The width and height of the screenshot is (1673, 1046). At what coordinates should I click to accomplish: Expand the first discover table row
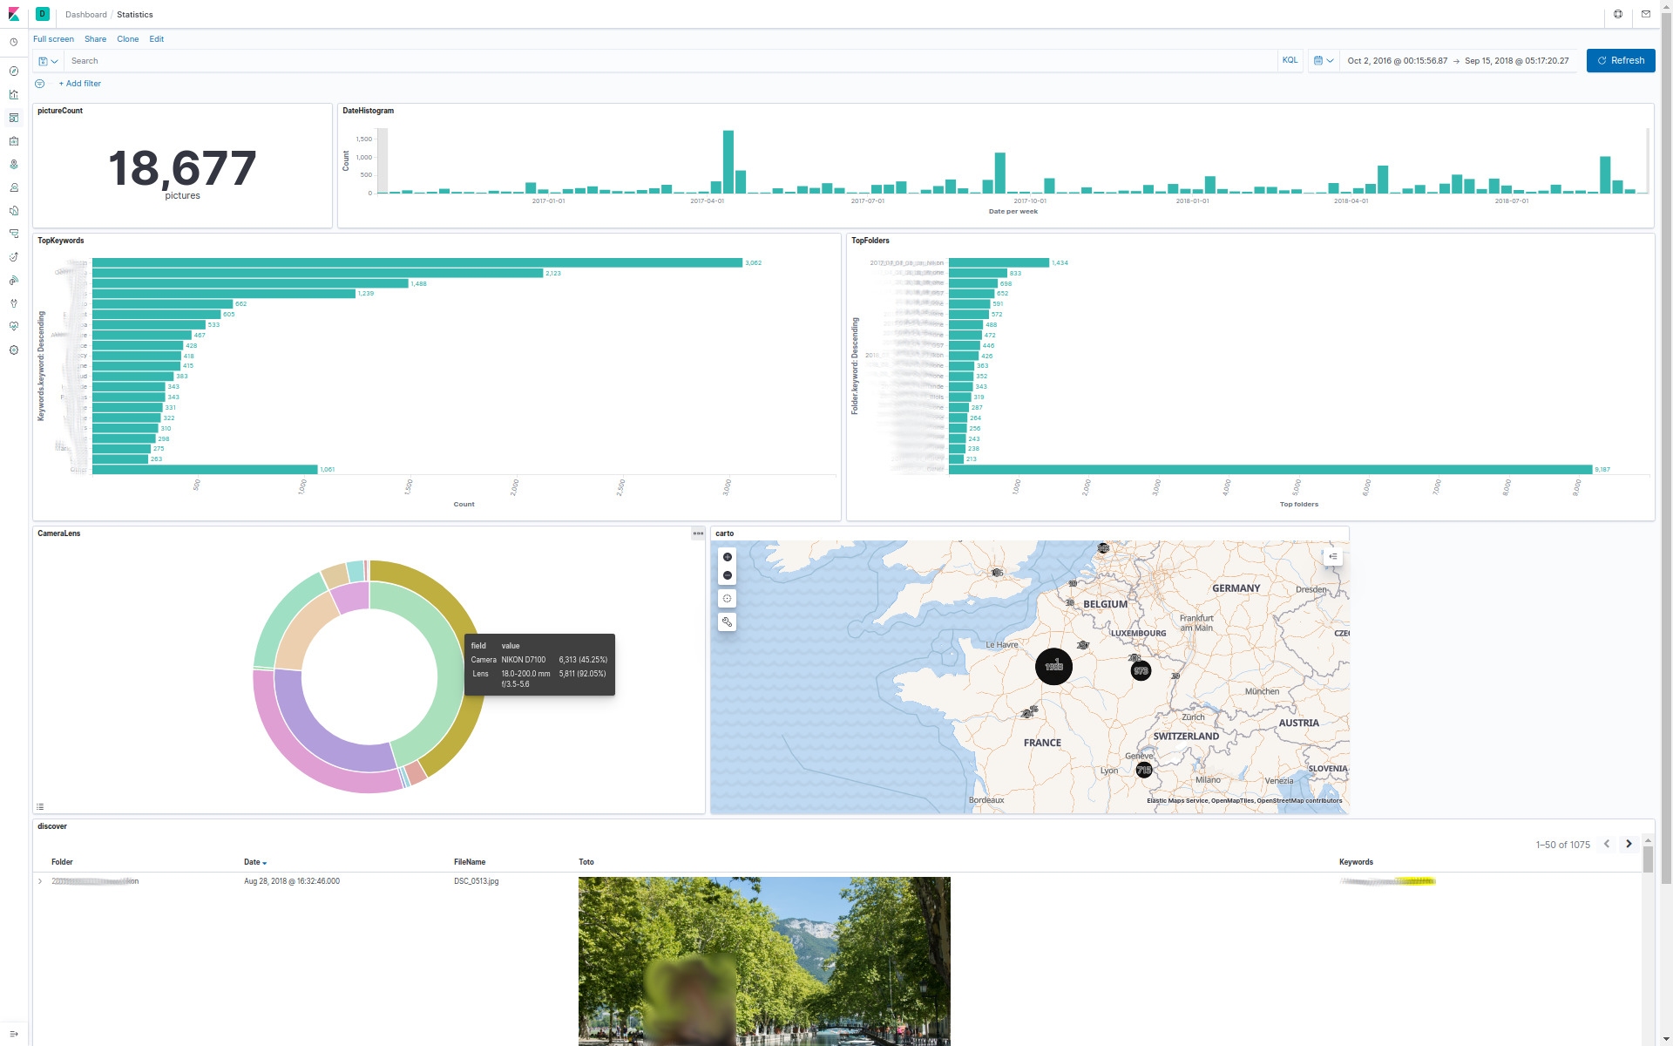(x=40, y=881)
